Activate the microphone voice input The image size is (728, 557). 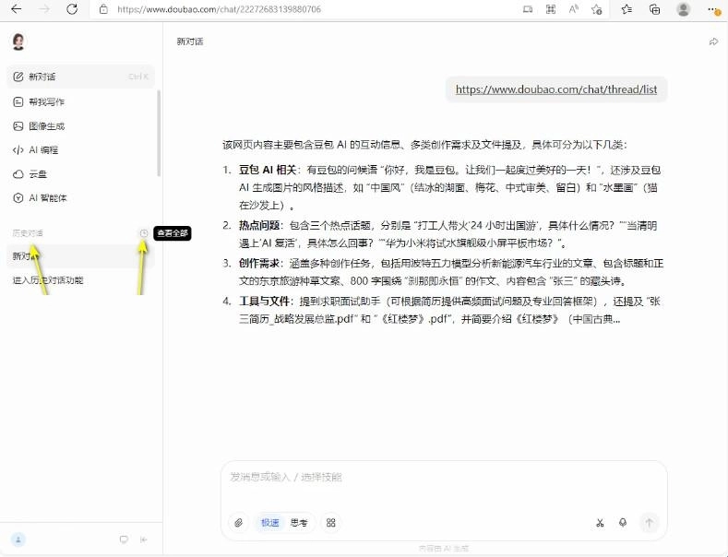pos(623,523)
